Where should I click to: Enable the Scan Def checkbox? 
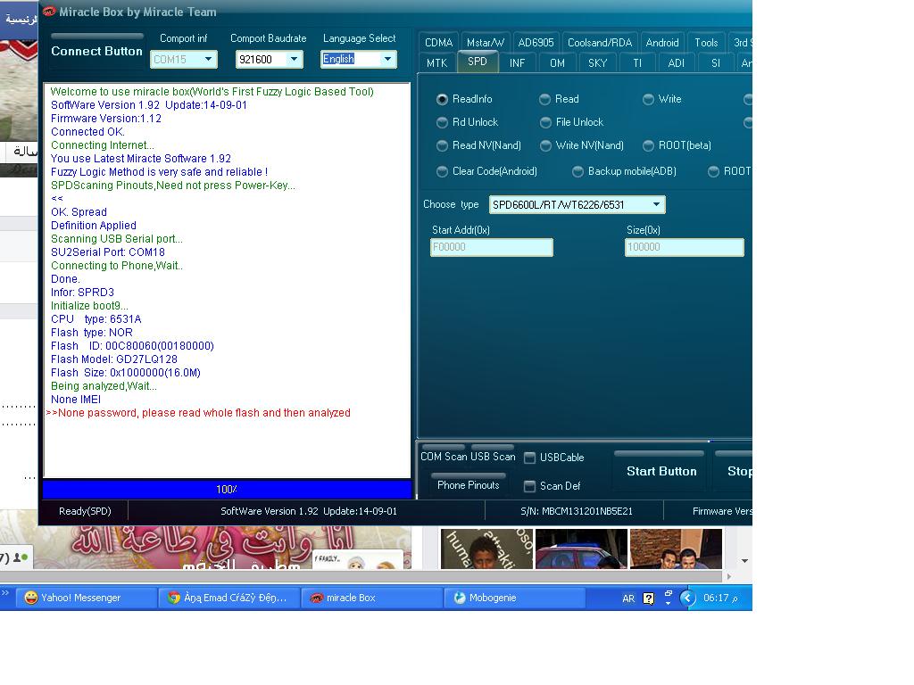click(x=529, y=486)
